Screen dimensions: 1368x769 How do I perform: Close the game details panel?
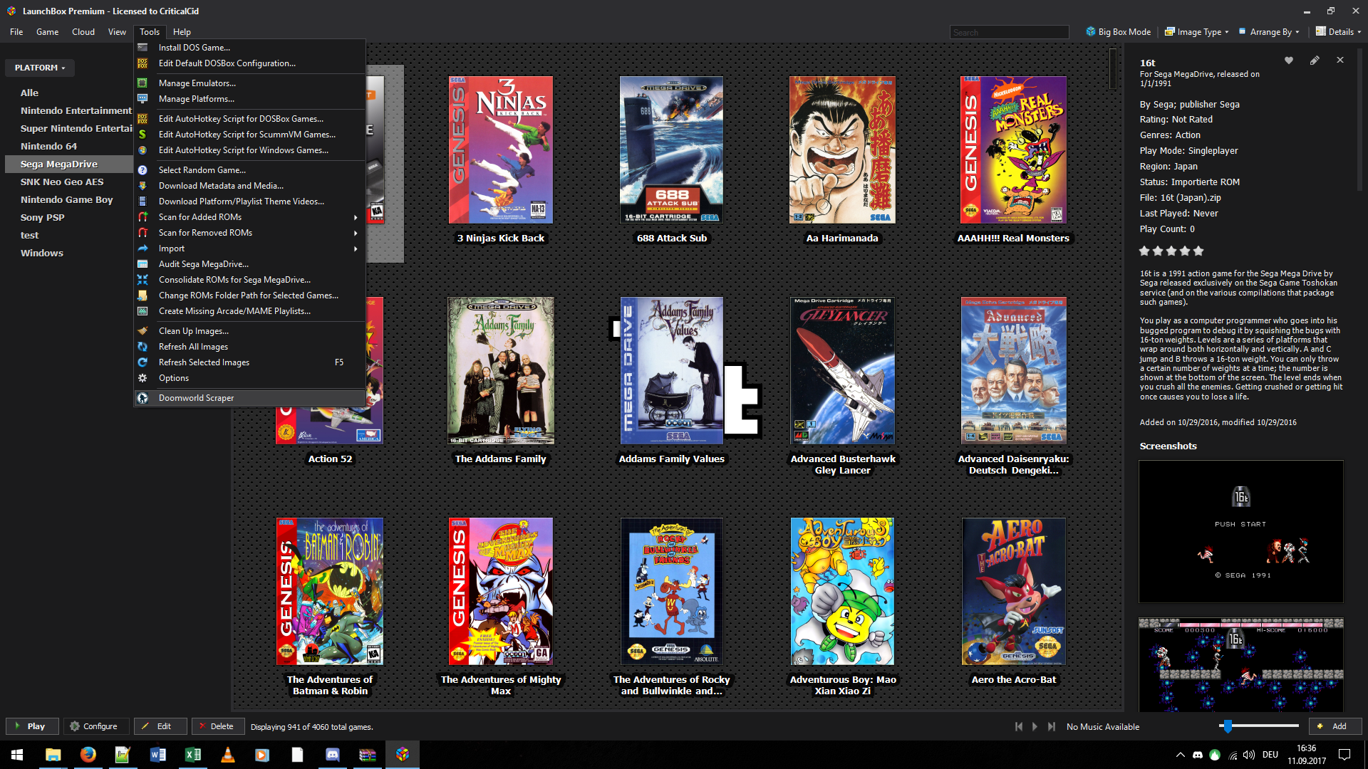click(1340, 61)
